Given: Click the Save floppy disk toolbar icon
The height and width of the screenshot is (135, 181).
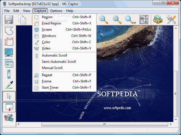Looking at the screenshot, I should point(9,20).
